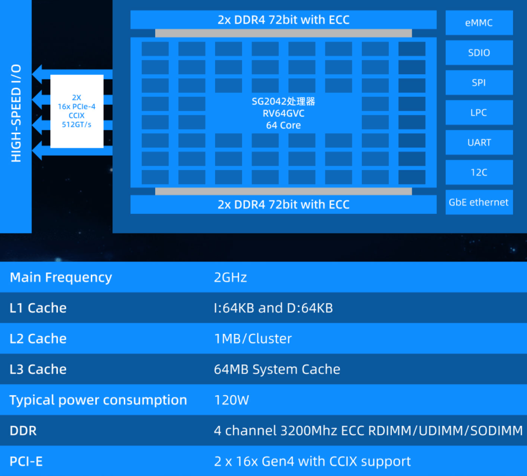
Task: Click the GbE ethernet block
Action: (x=479, y=202)
